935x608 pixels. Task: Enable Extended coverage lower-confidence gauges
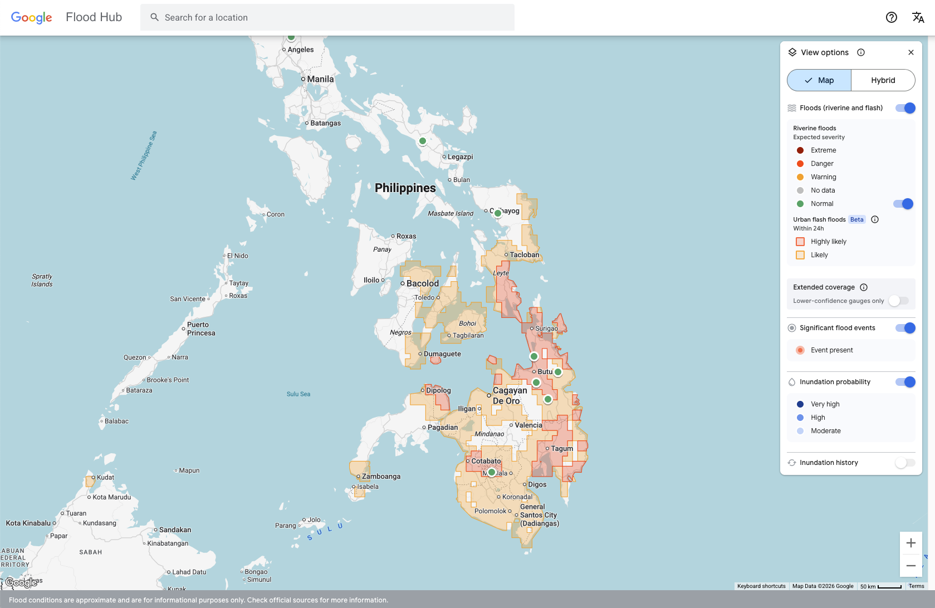tap(898, 301)
